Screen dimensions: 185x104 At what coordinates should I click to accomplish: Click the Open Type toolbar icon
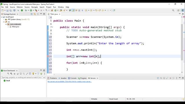coord(61,10)
